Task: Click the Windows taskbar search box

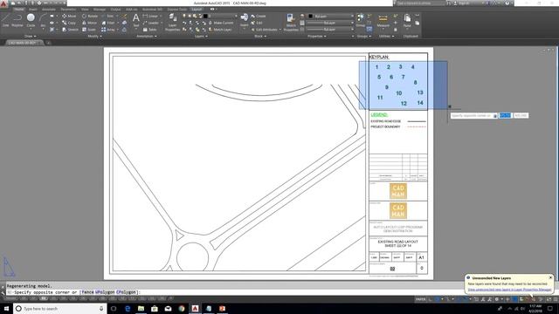Action: pyautogui.click(x=59, y=308)
